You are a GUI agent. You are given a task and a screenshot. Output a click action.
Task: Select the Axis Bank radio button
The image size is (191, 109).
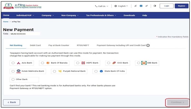pyautogui.click(x=13, y=63)
